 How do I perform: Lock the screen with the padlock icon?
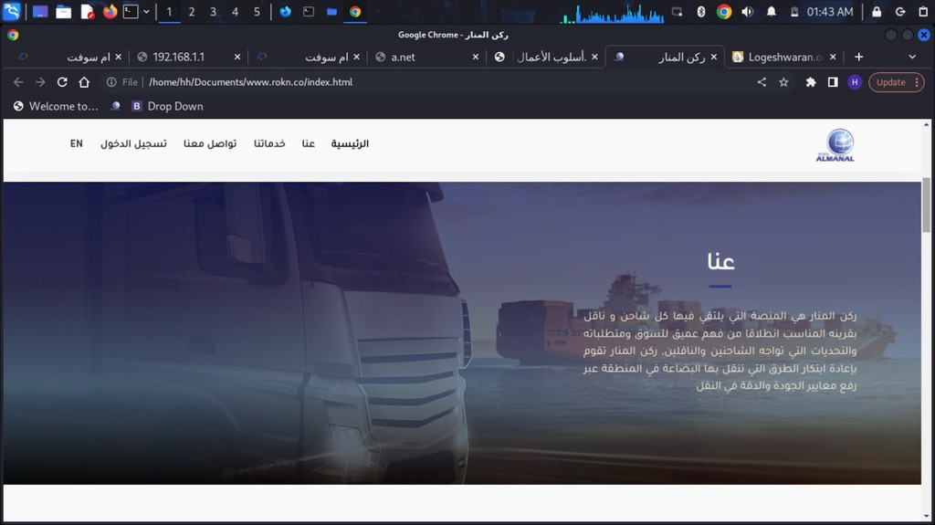click(877, 11)
